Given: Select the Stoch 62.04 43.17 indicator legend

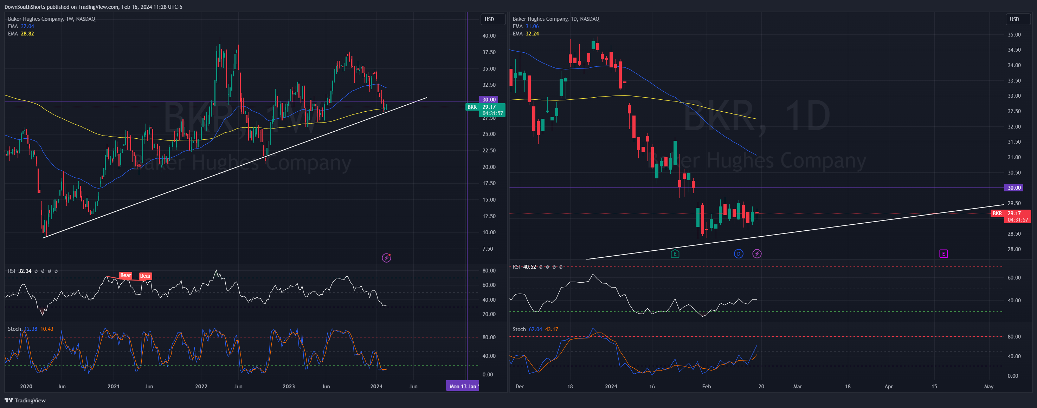Looking at the screenshot, I should click(535, 329).
